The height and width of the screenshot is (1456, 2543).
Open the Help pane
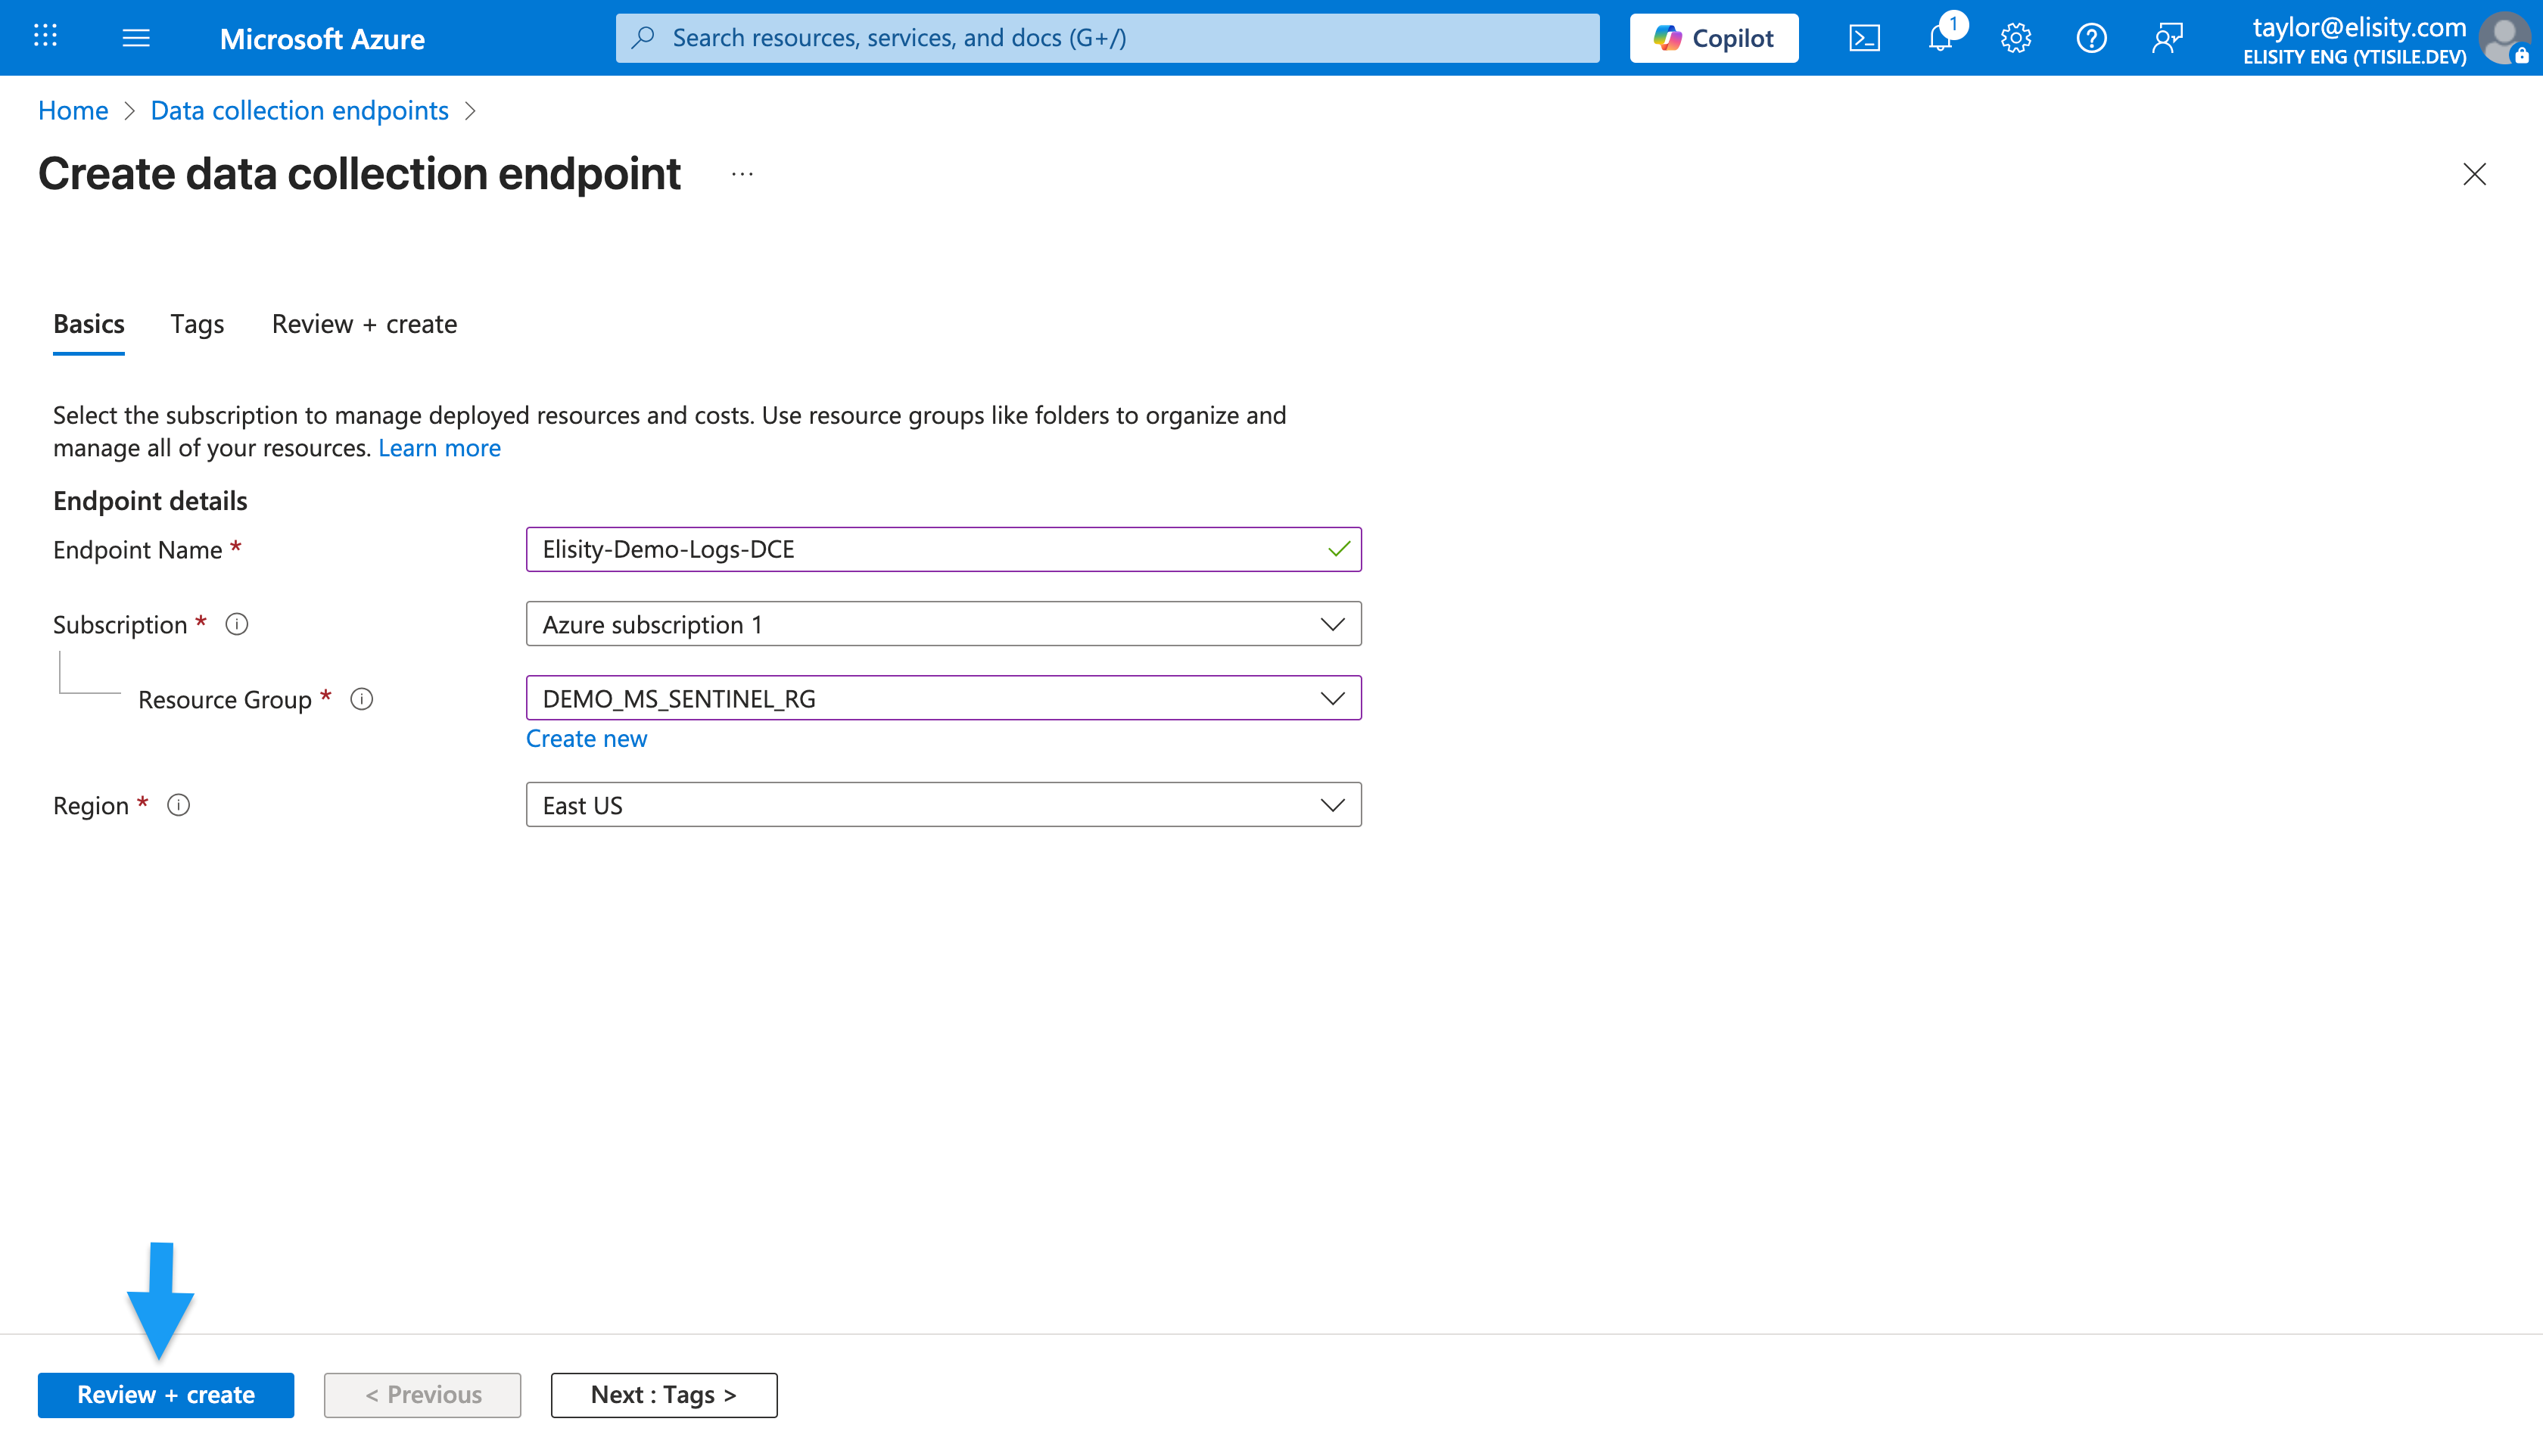(x=2092, y=37)
